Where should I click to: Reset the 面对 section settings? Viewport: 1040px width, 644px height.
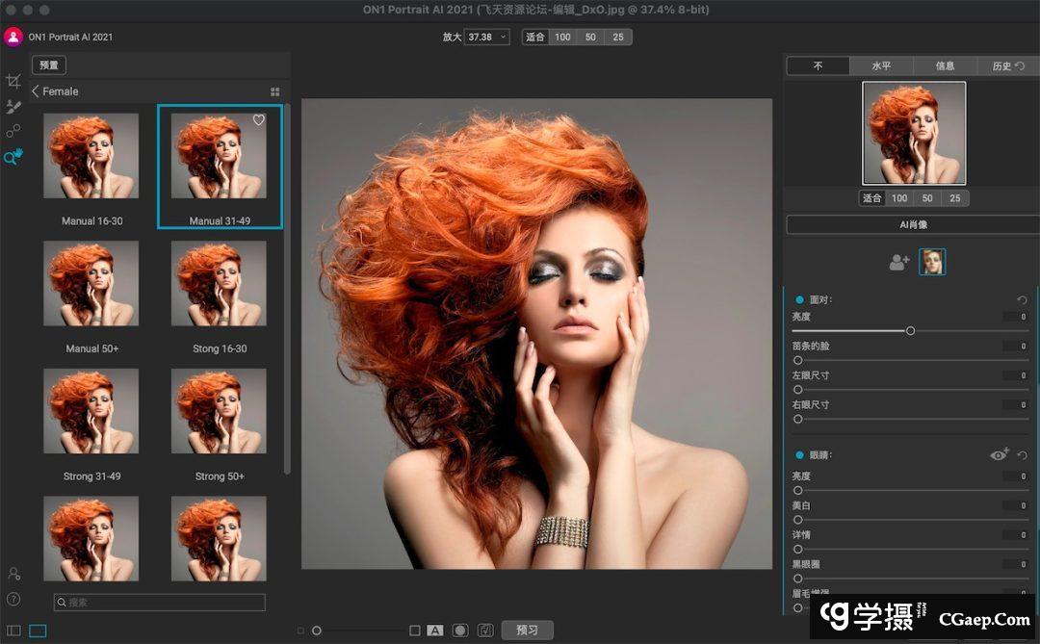point(1022,300)
